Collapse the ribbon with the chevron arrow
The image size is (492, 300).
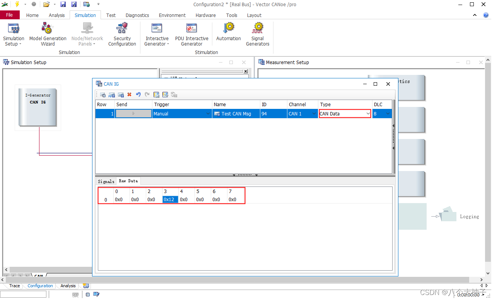pyautogui.click(x=475, y=15)
